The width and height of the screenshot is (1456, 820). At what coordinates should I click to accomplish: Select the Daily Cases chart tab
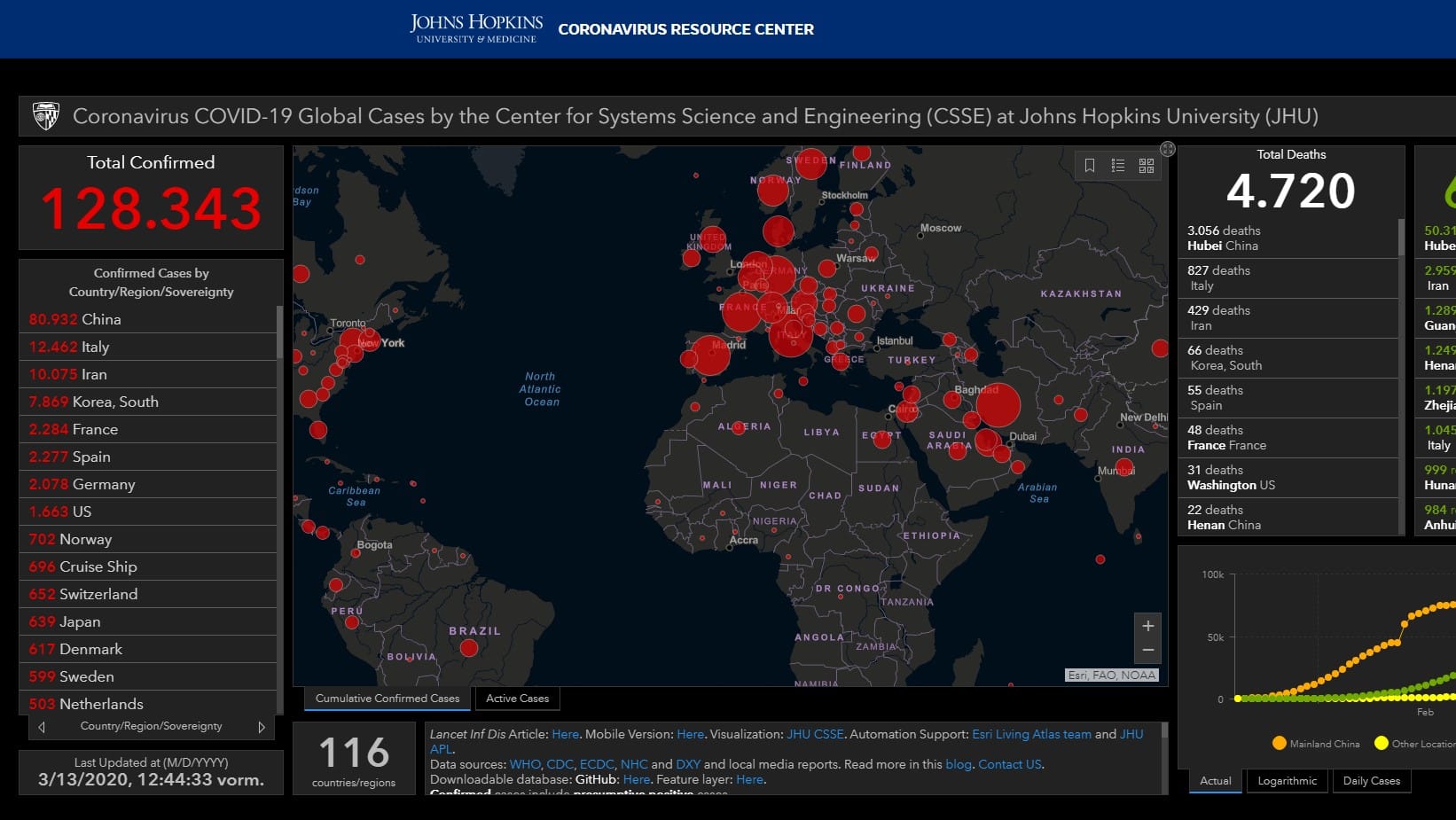(1371, 781)
